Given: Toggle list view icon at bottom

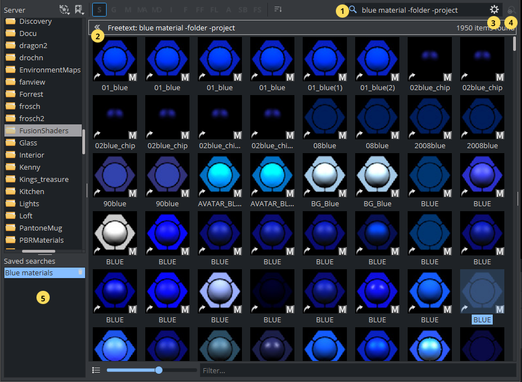Looking at the screenshot, I should pyautogui.click(x=96, y=370).
